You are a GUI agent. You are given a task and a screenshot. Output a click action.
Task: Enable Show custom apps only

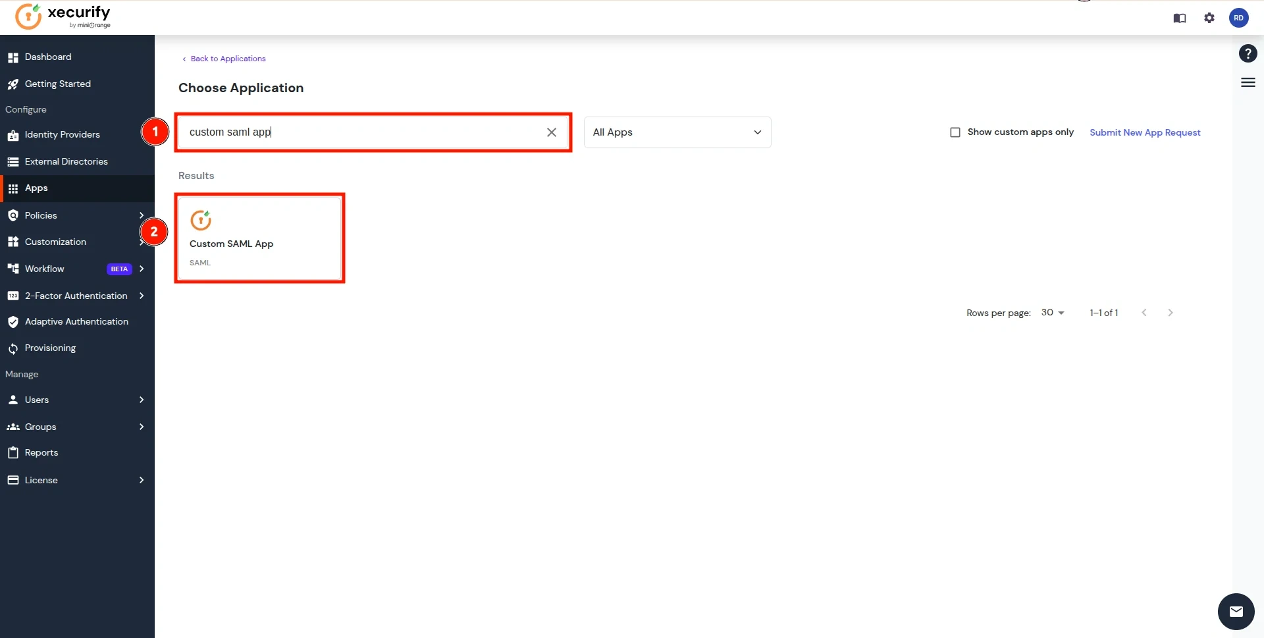955,132
